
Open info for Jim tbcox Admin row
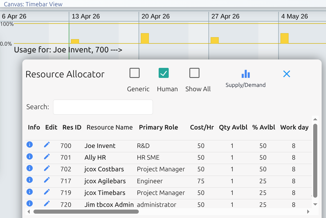(x=29, y=204)
